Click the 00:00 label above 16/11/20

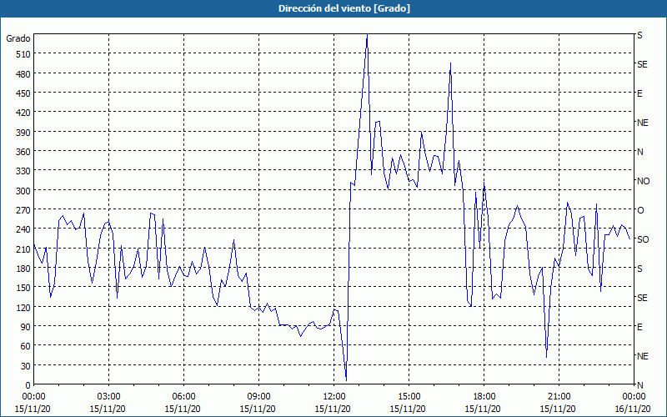(x=634, y=397)
